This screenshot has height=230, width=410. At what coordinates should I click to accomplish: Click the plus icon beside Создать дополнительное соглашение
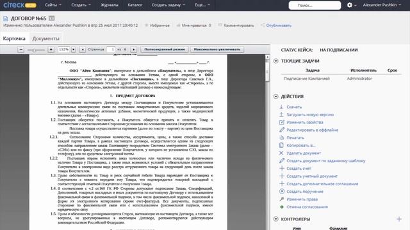point(281,184)
